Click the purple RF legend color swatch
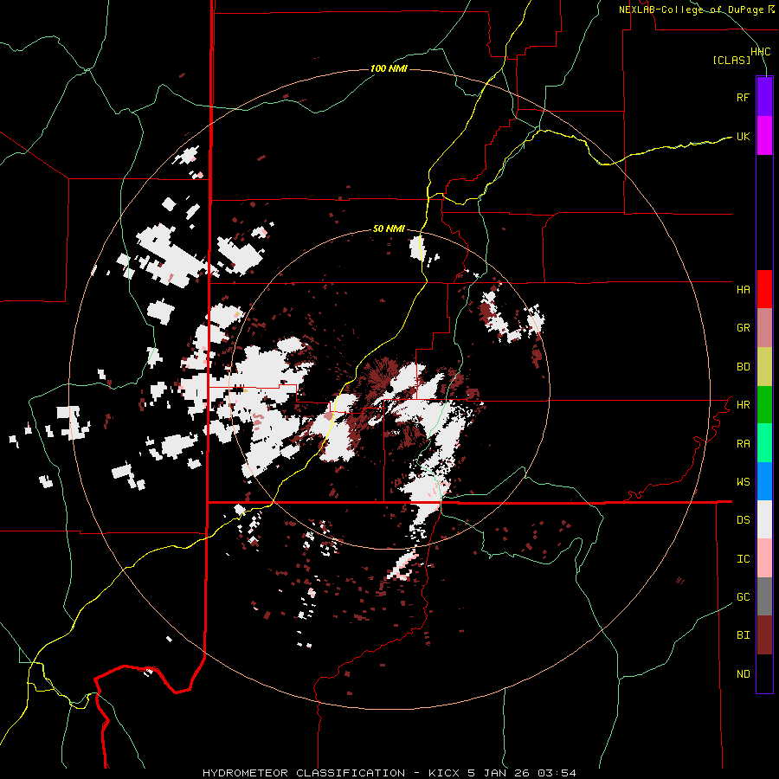 coord(764,97)
